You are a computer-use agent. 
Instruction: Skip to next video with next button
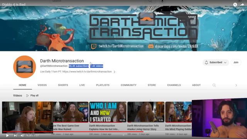(x=15, y=136)
